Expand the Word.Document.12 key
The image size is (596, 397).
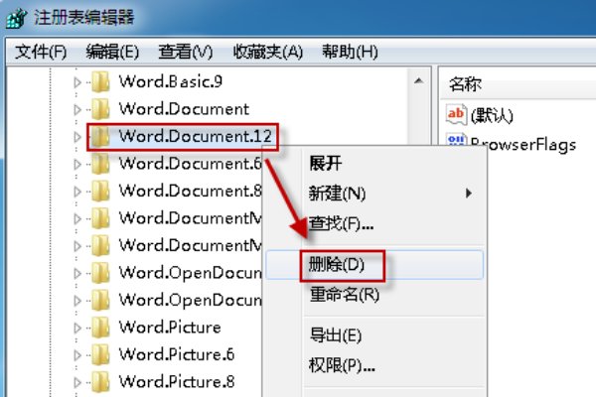pyautogui.click(x=77, y=137)
